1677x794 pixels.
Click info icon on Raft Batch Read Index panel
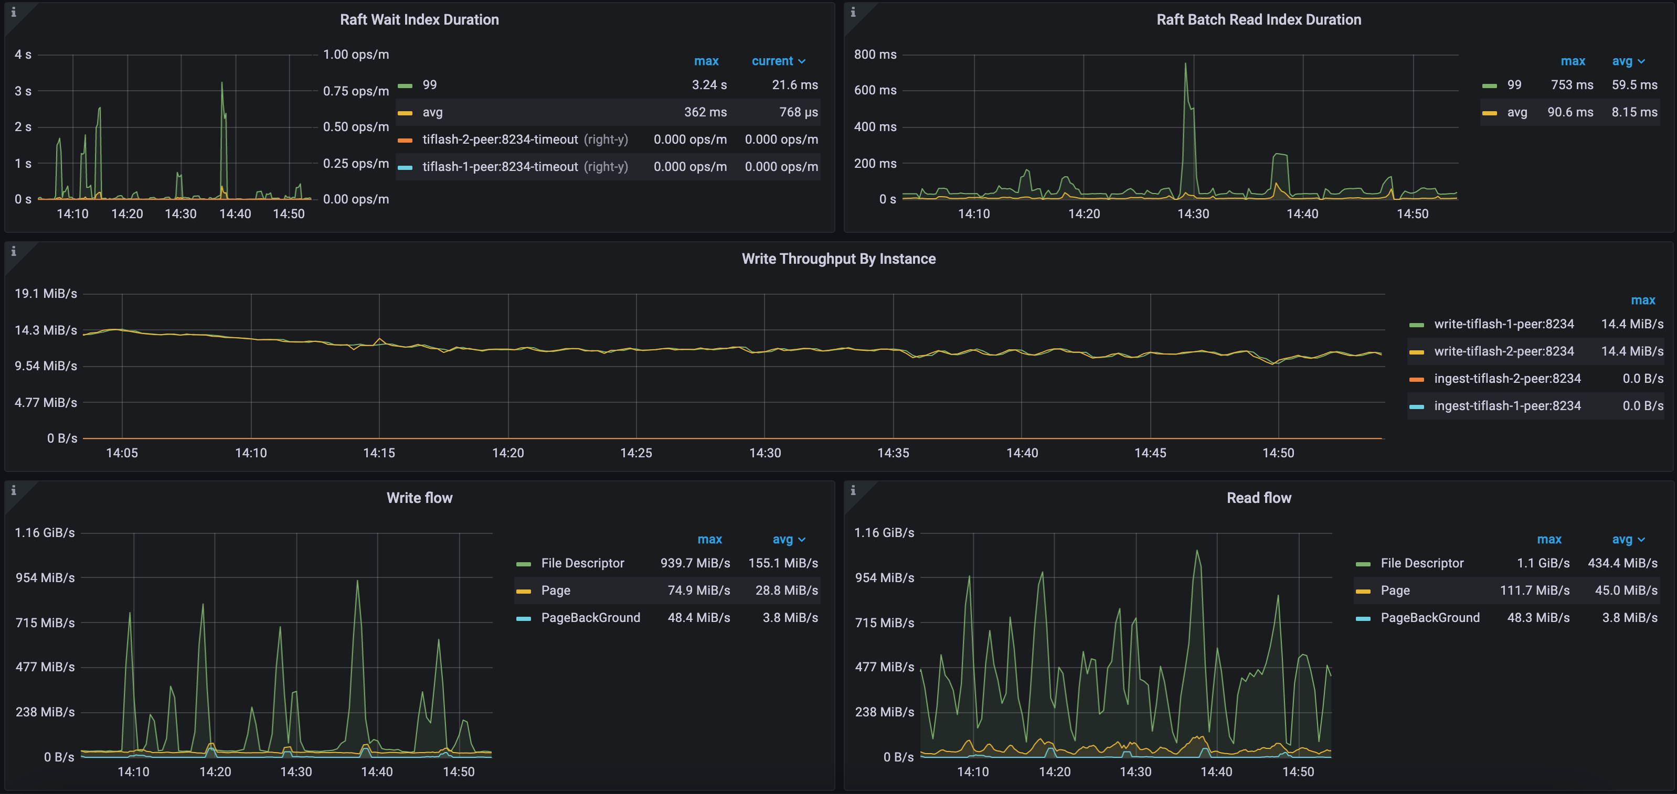pos(853,13)
